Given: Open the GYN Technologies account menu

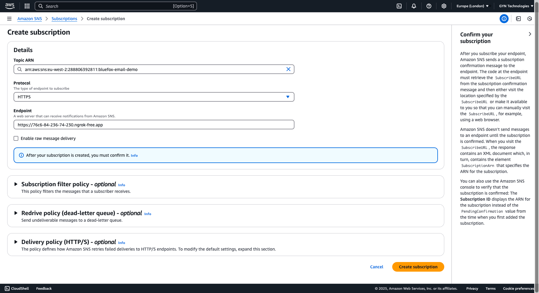Looking at the screenshot, I should click(x=516, y=6).
